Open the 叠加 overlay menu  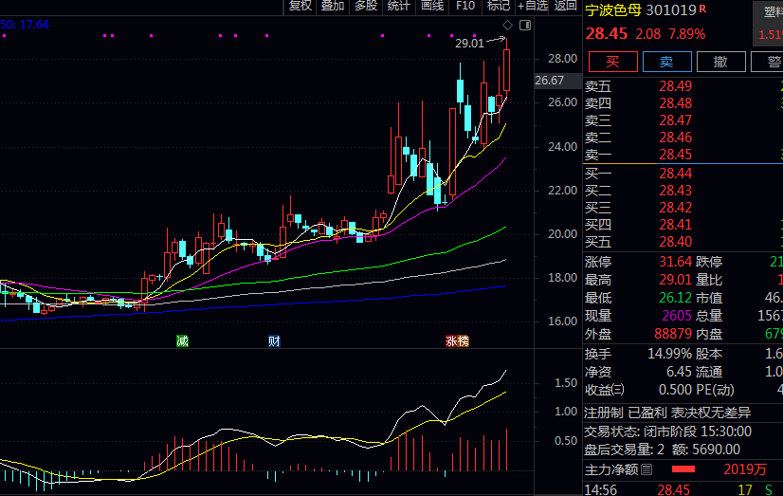click(333, 6)
